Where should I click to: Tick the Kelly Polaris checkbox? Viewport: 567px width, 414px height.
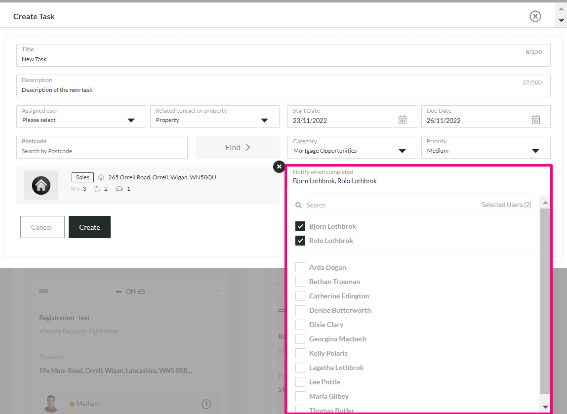tap(300, 353)
